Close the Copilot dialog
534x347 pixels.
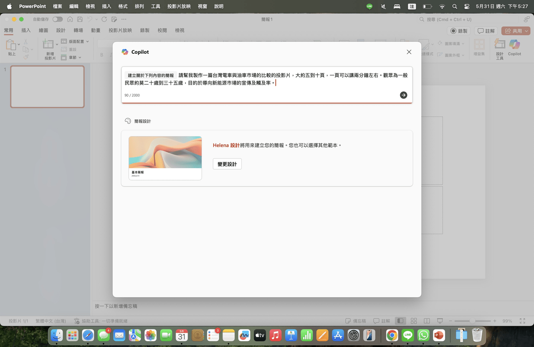tap(409, 52)
